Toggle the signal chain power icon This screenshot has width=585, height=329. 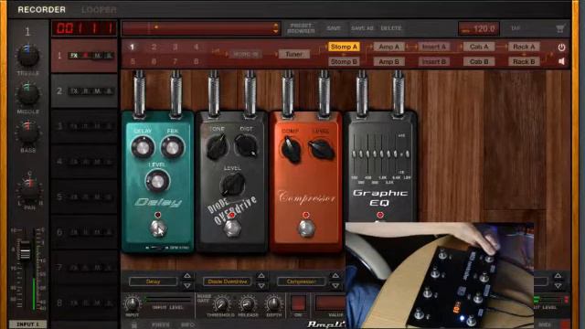click(x=561, y=48)
